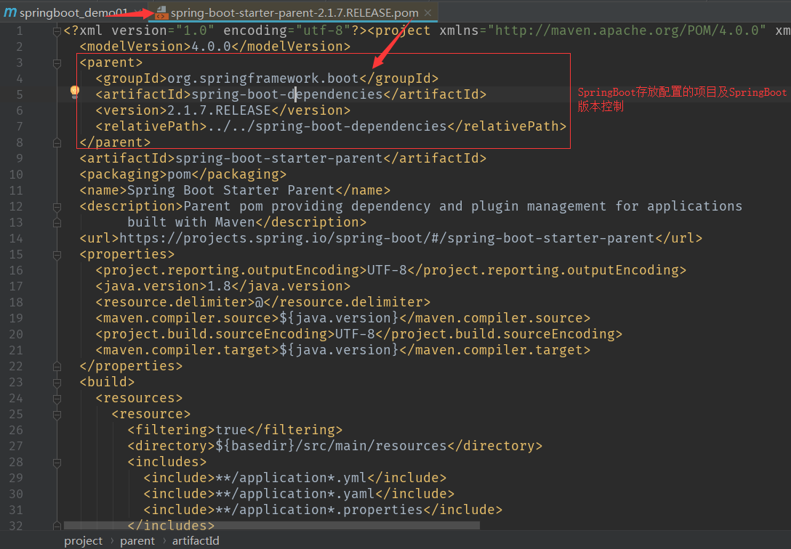Screen dimensions: 791x549
Task: Collapse the build block at line 23
Action: 57,383
